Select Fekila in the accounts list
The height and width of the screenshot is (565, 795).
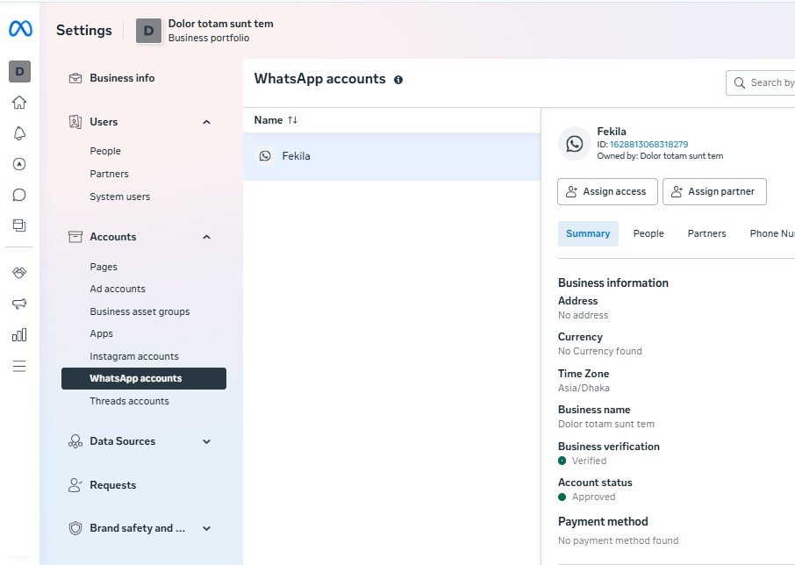click(x=297, y=156)
